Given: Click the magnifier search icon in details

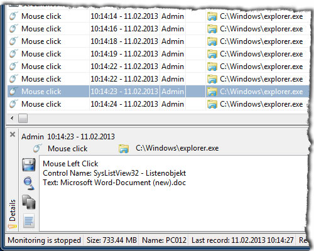Looking at the screenshot, I should pos(29,183).
